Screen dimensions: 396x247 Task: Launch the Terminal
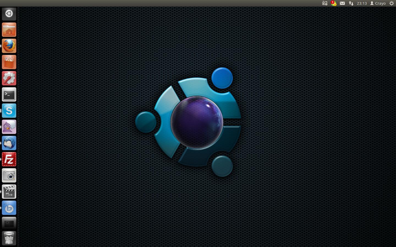(x=9, y=95)
